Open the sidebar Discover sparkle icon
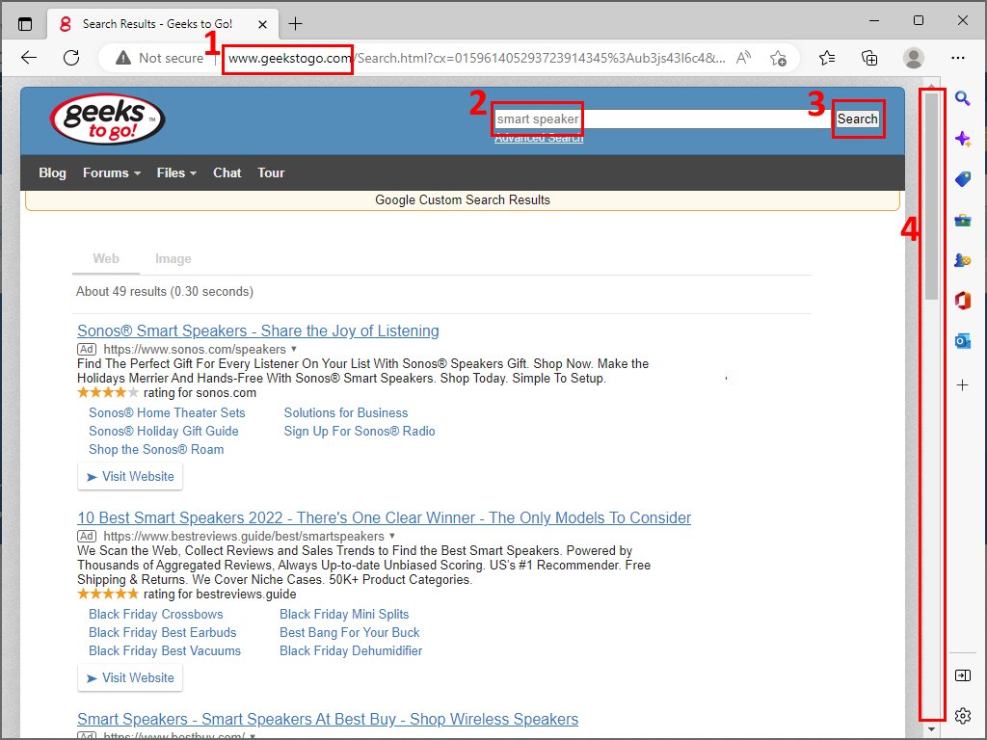The height and width of the screenshot is (740, 987). point(963,139)
